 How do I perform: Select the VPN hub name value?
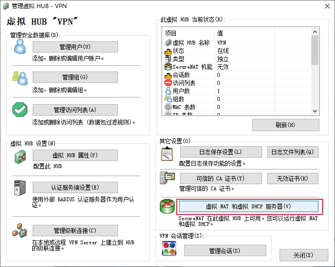click(x=222, y=43)
